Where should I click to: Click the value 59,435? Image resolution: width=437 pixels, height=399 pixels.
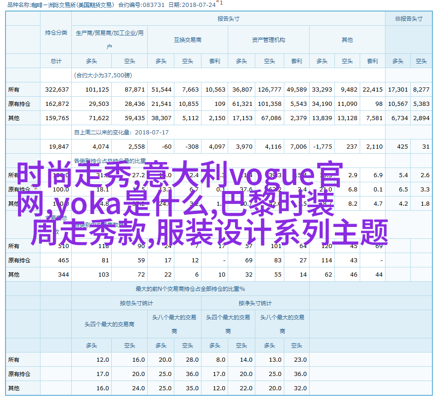coord(135,118)
